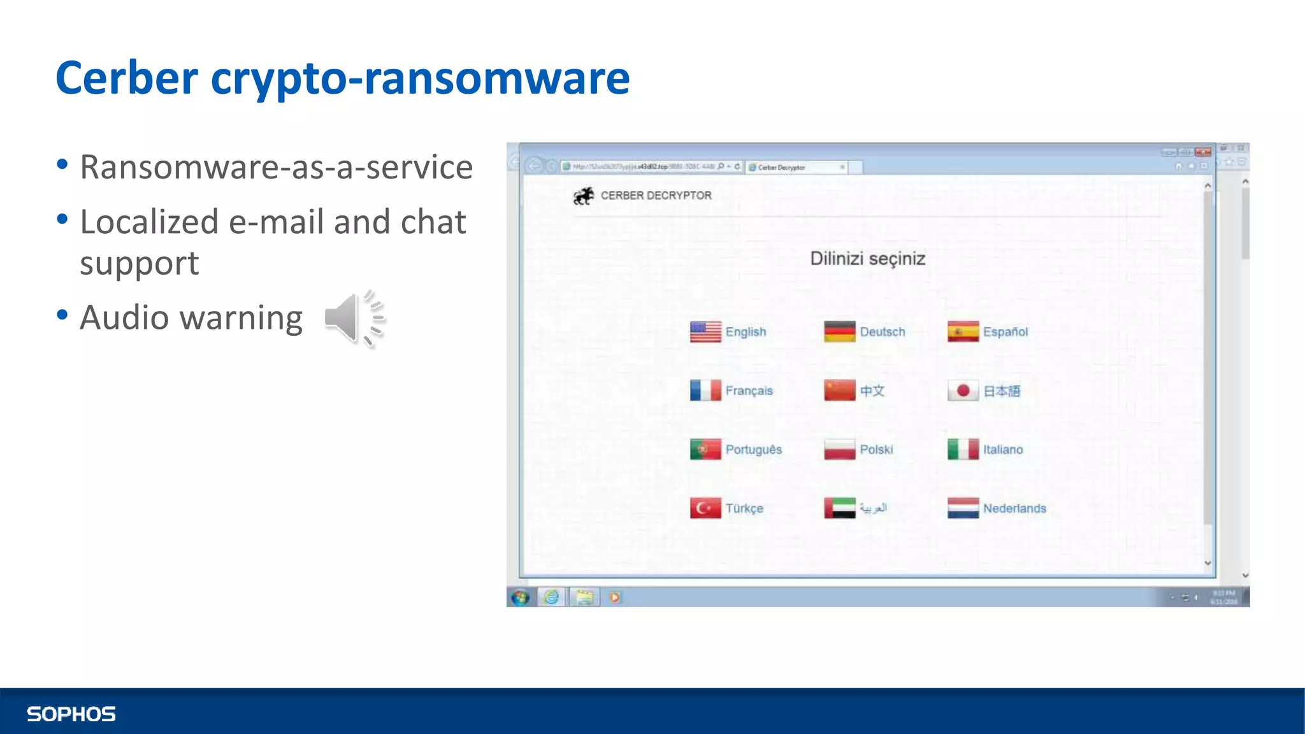Click the outer window scrollbar thumb

tap(1245, 224)
